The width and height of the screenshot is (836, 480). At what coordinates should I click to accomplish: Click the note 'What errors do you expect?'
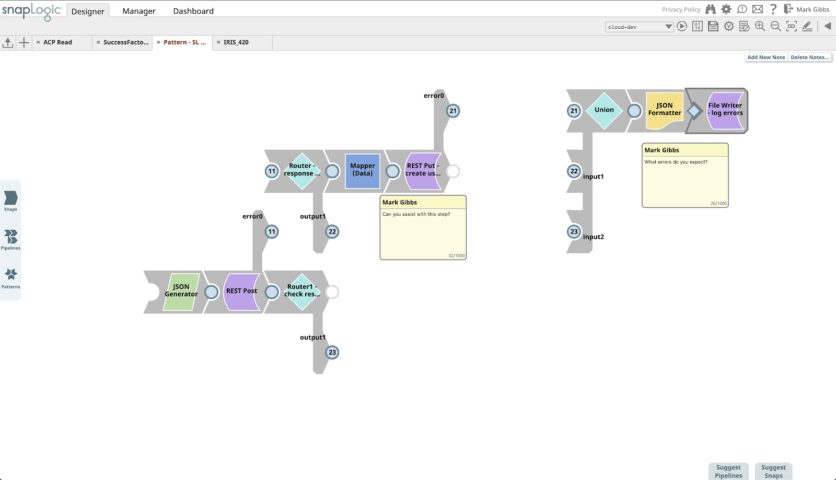click(x=685, y=175)
